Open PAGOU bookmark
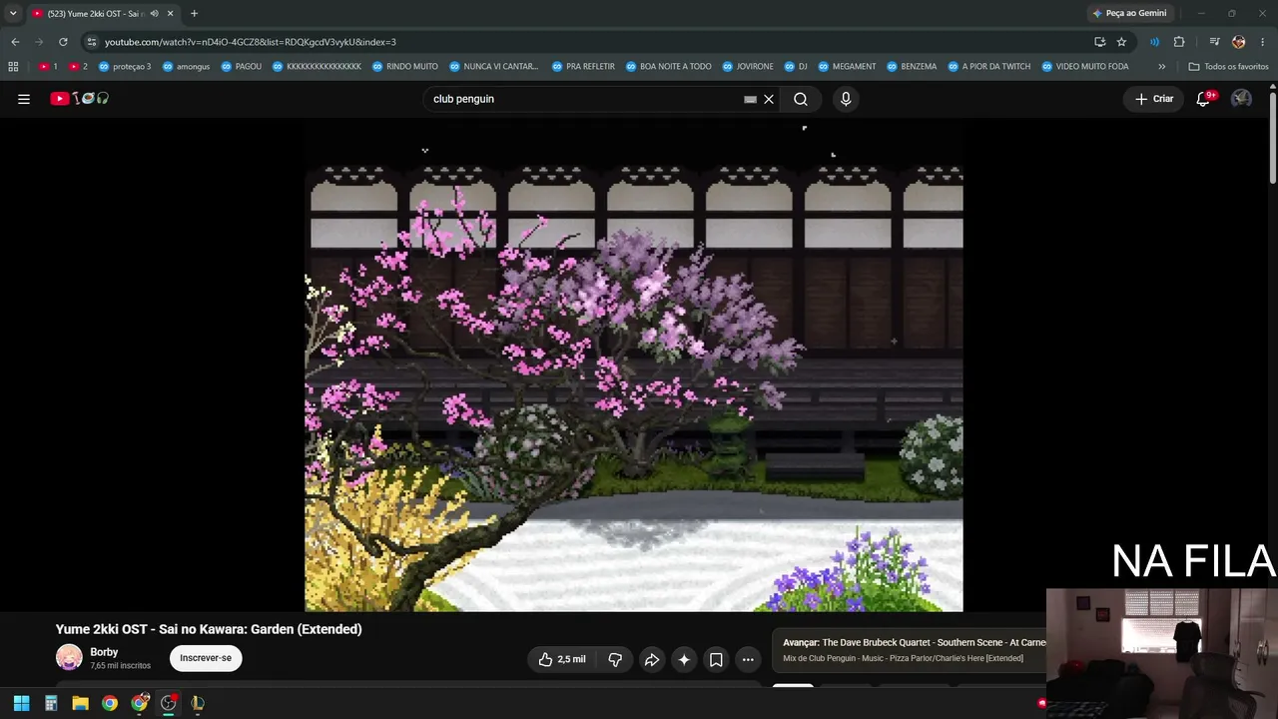The width and height of the screenshot is (1278, 719). tap(242, 67)
